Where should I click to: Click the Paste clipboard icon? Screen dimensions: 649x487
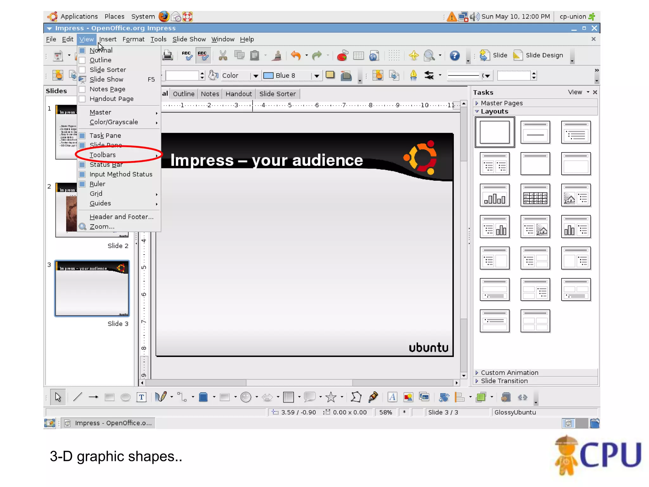point(254,55)
